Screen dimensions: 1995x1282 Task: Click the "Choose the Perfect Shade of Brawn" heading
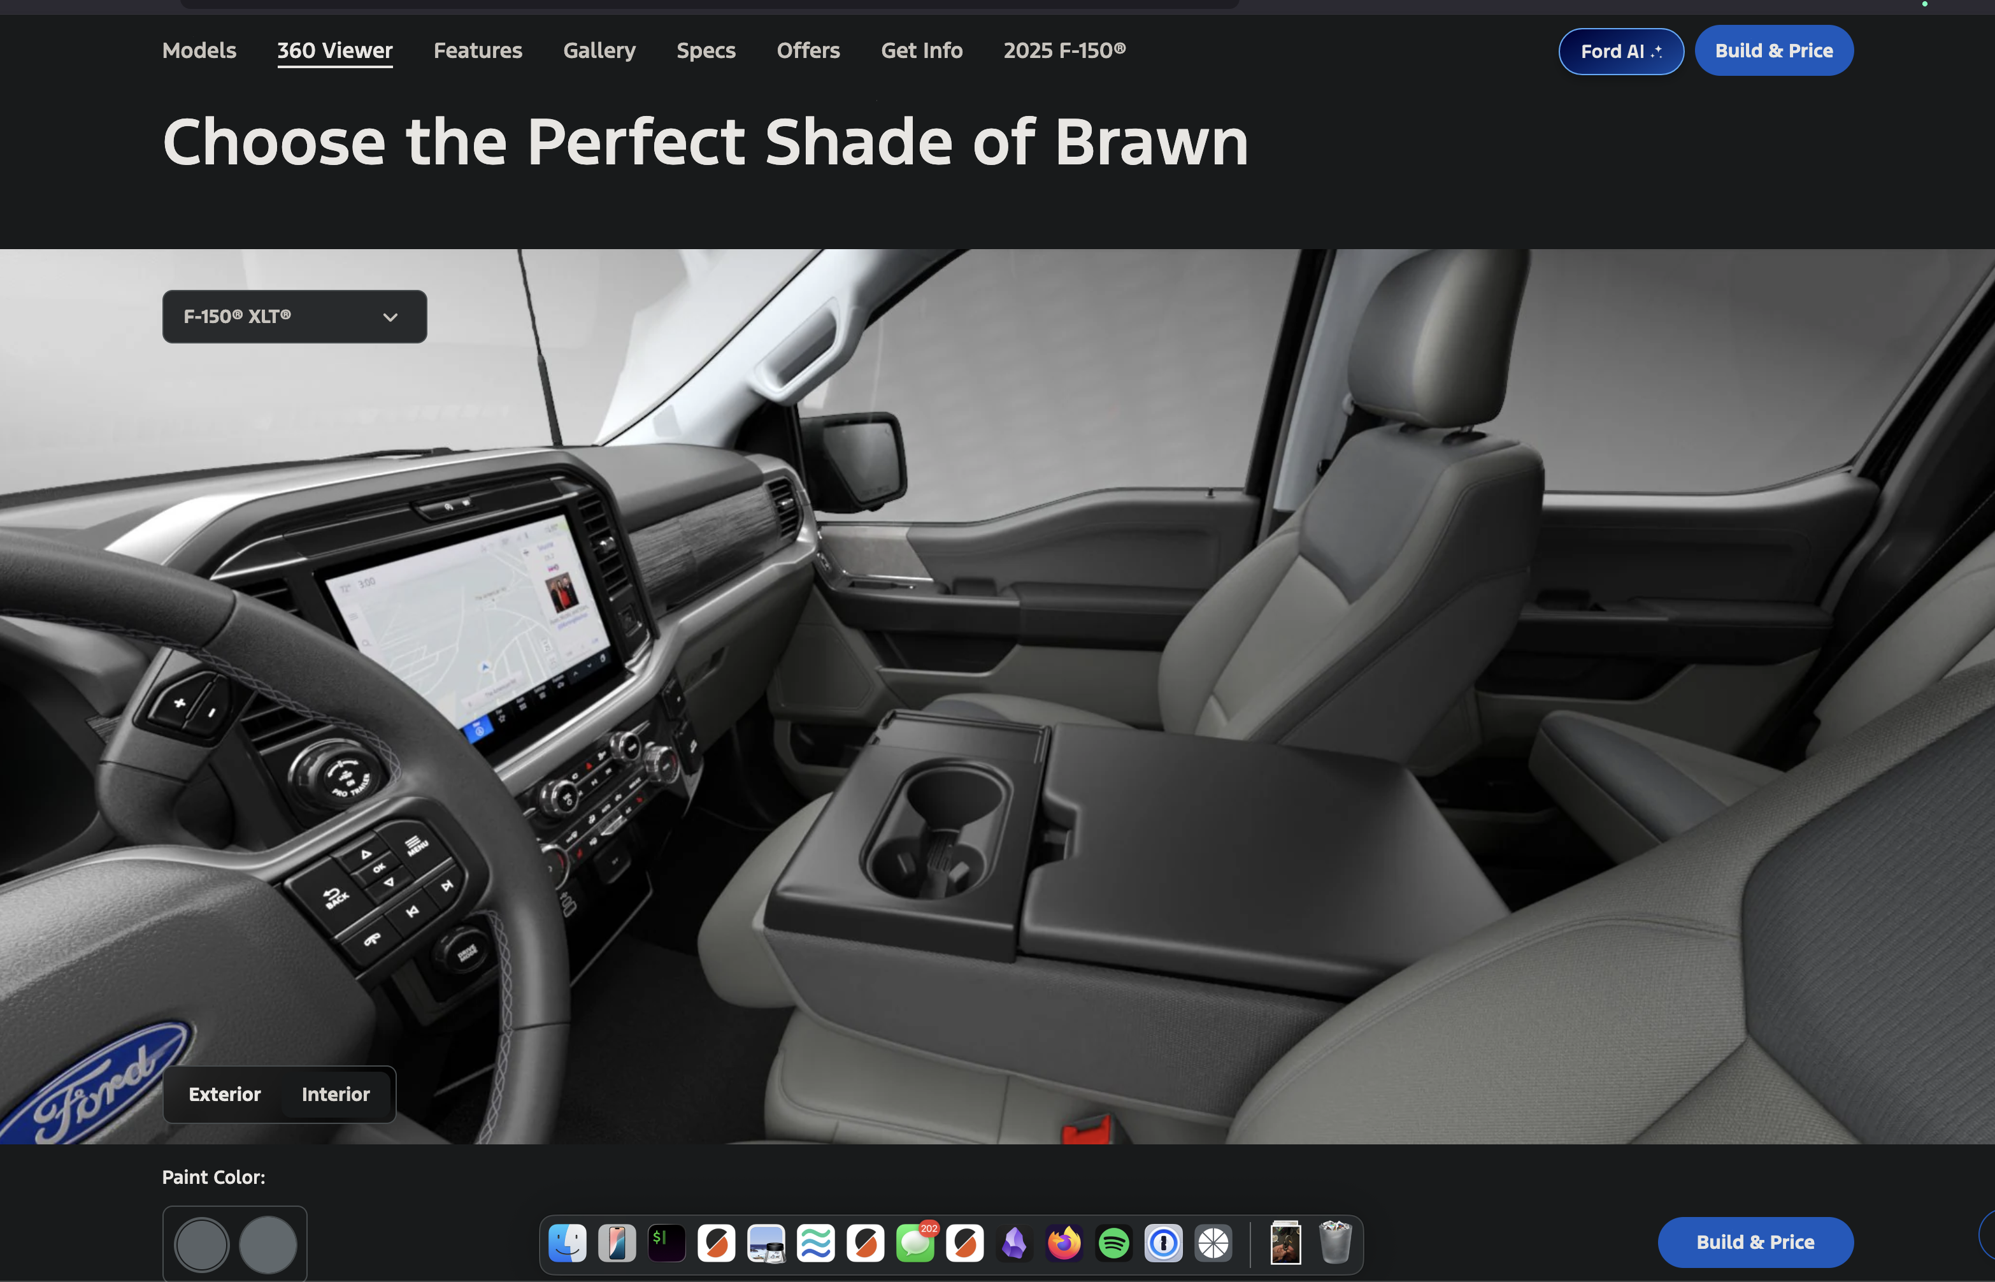coord(706,141)
